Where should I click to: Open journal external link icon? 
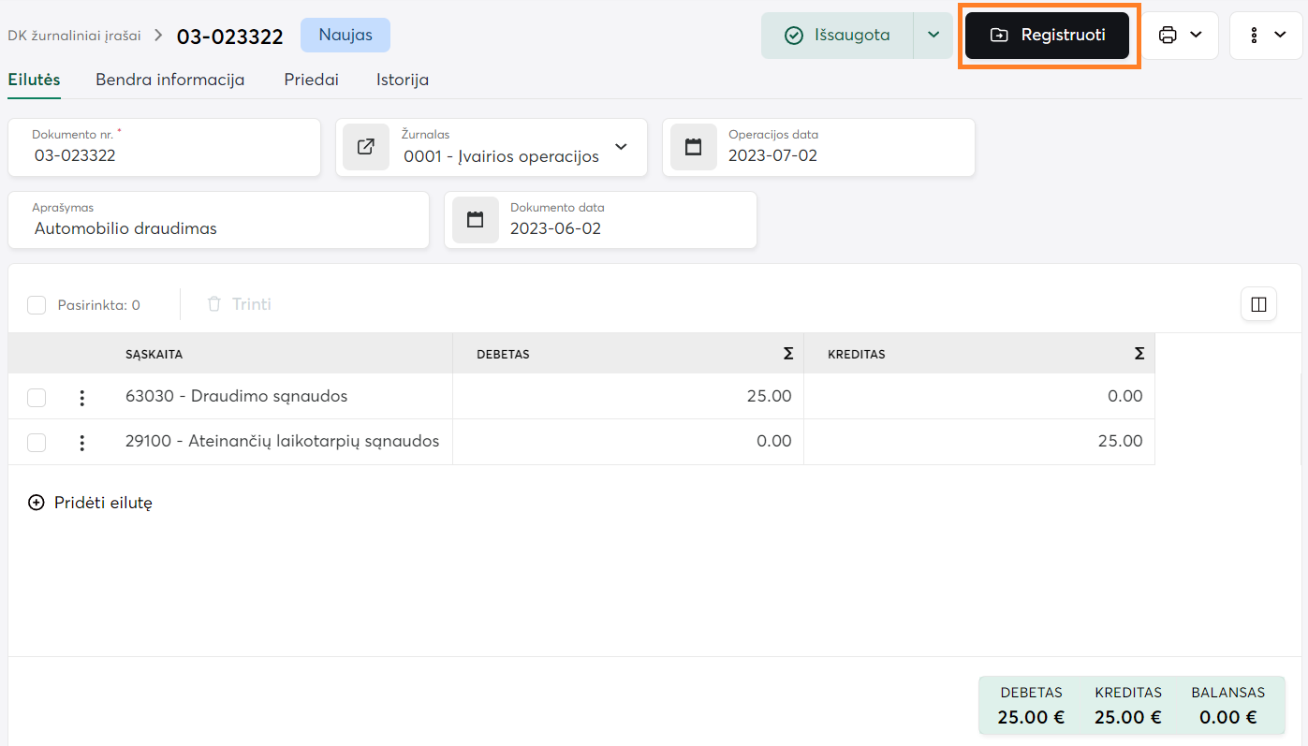366,147
